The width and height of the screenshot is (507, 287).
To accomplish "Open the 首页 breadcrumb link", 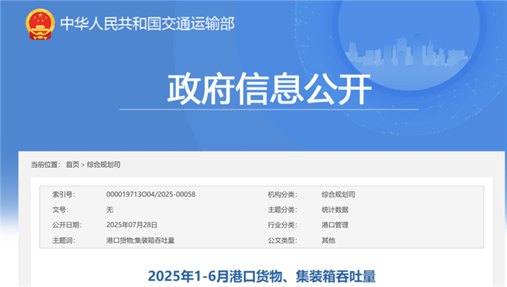I will (73, 165).
